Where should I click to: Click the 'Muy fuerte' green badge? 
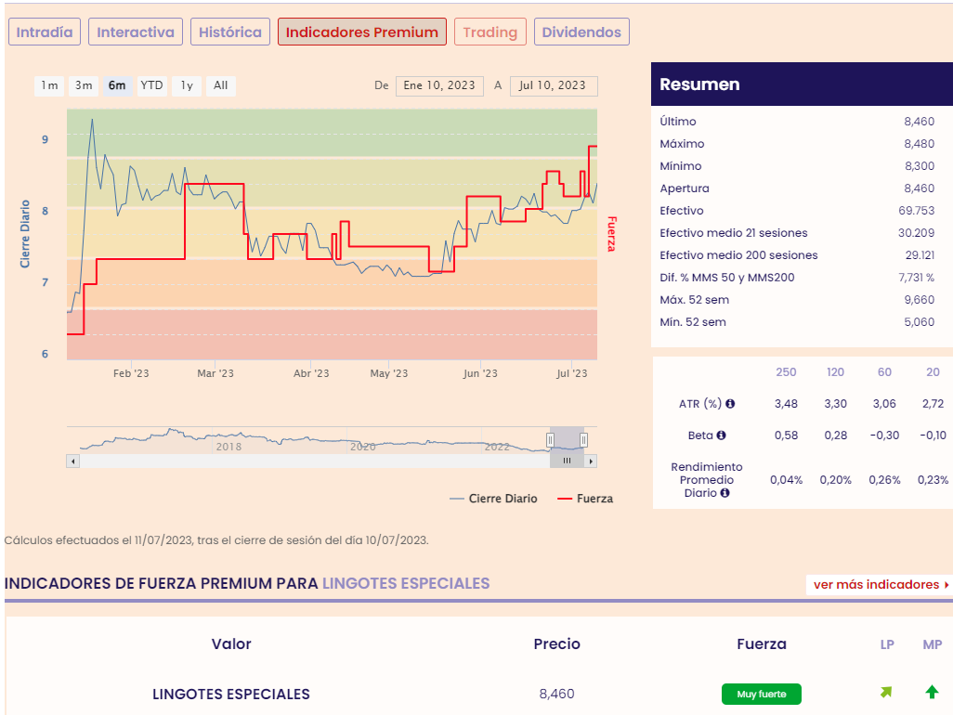click(761, 694)
